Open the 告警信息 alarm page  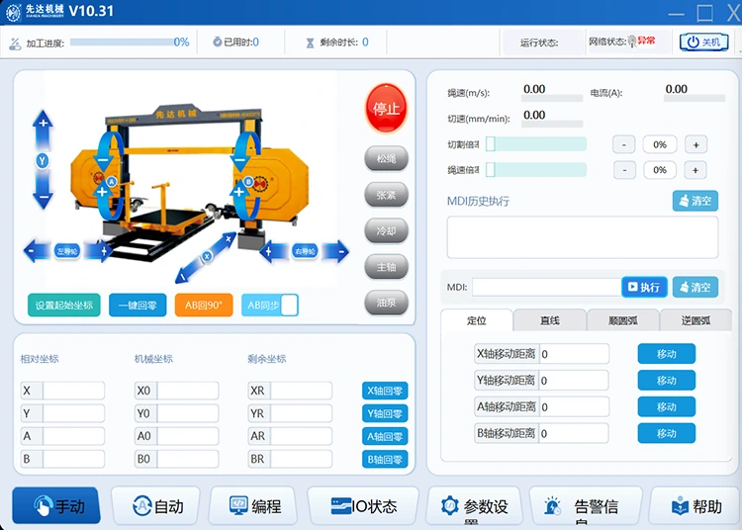(586, 506)
